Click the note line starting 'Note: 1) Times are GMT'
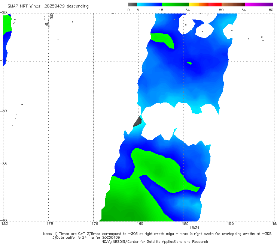277x244 pixels. click(x=157, y=234)
